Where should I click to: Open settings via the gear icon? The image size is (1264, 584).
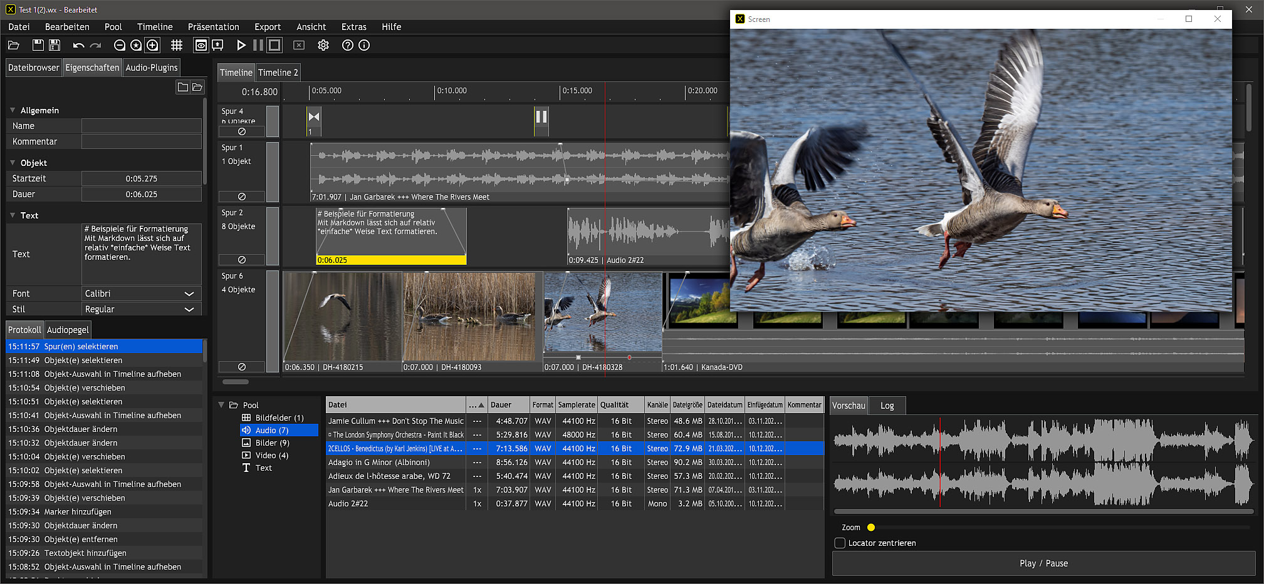323,45
